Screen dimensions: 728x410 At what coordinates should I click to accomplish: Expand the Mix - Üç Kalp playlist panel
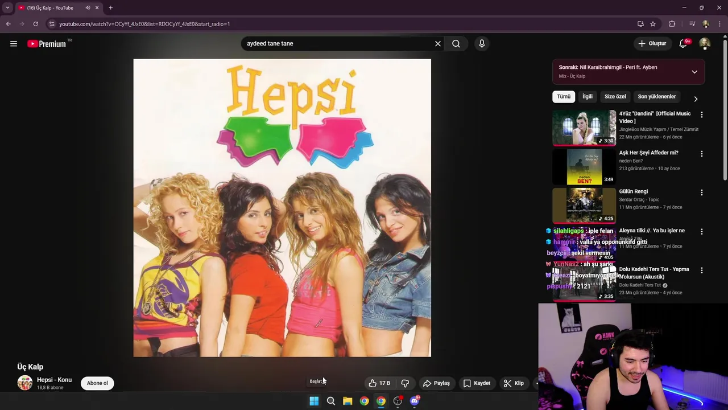[694, 72]
